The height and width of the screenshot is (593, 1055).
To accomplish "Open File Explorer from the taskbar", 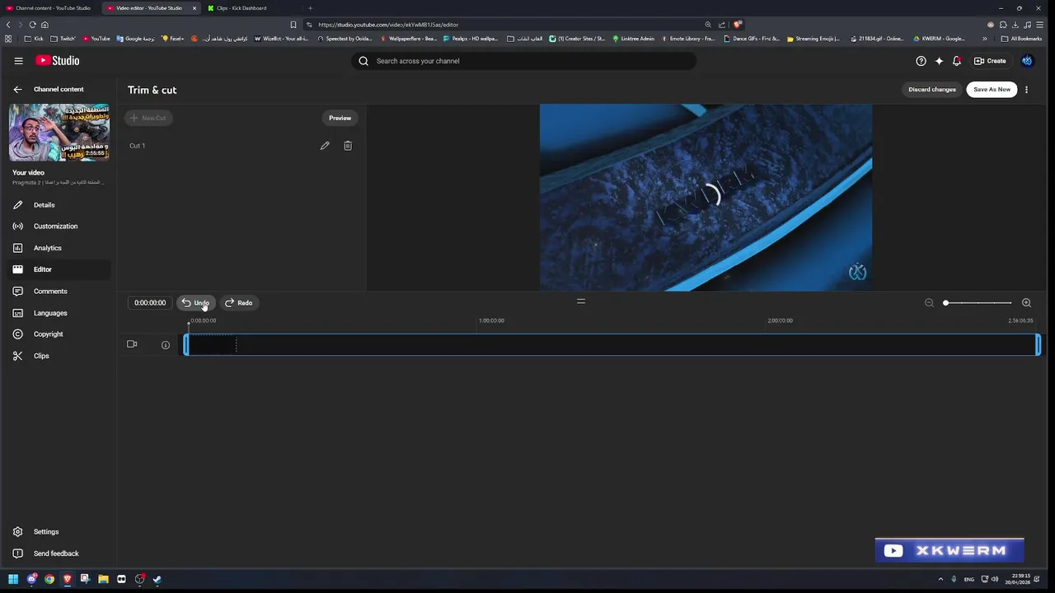I will pos(103,579).
